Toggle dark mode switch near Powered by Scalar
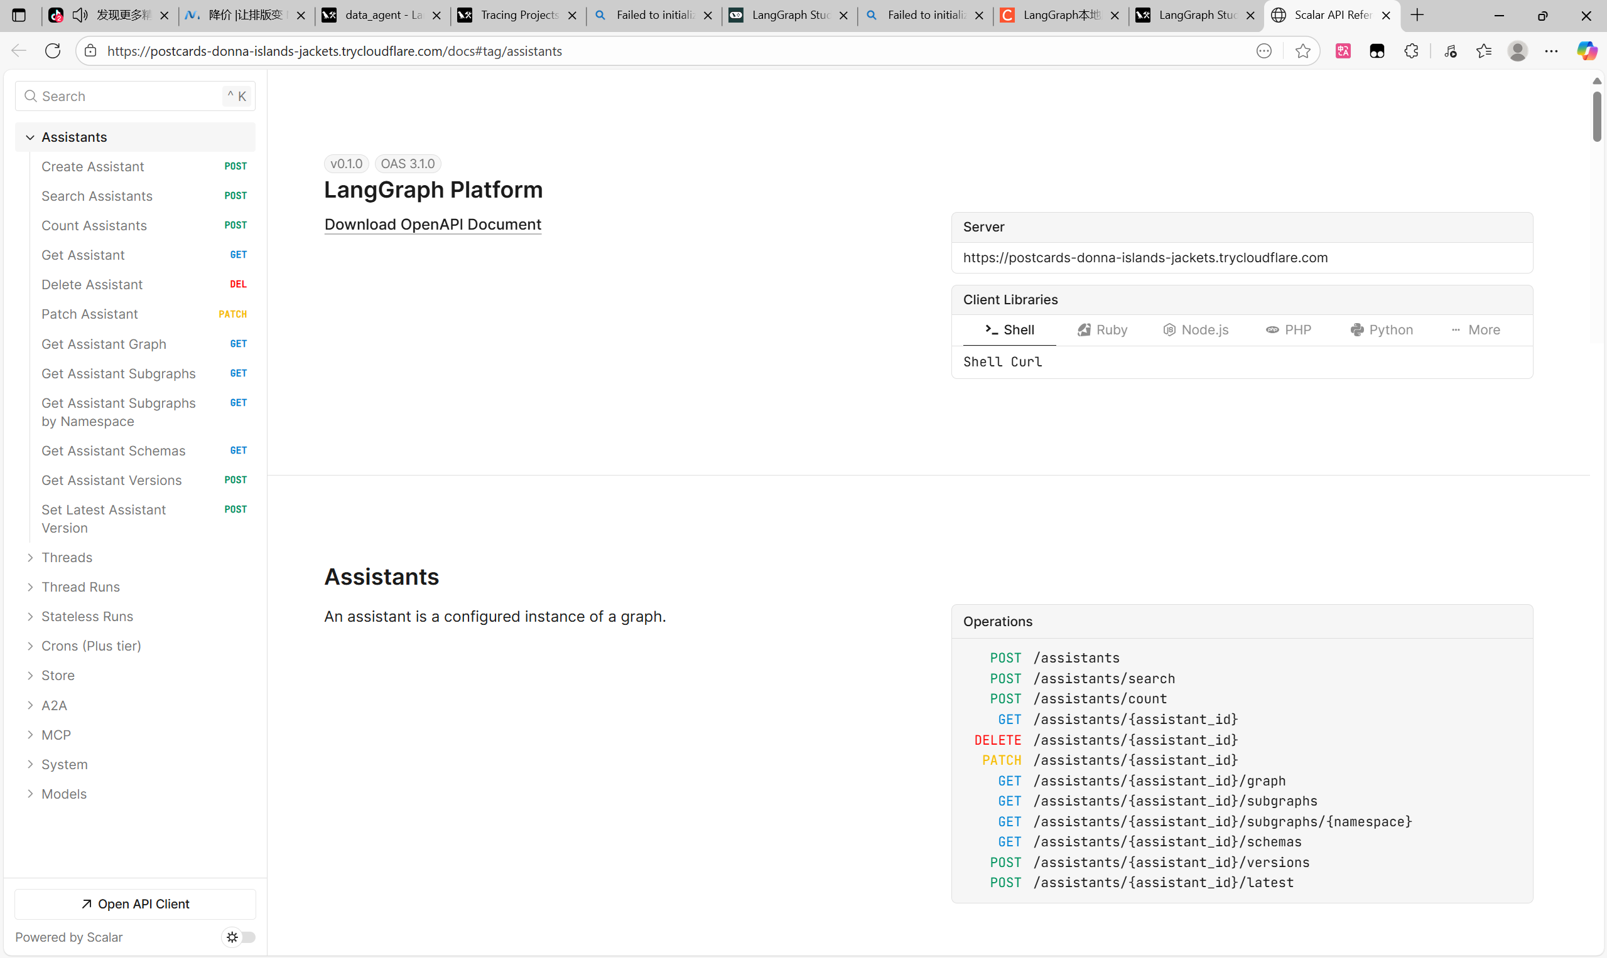1607x958 pixels. click(239, 937)
